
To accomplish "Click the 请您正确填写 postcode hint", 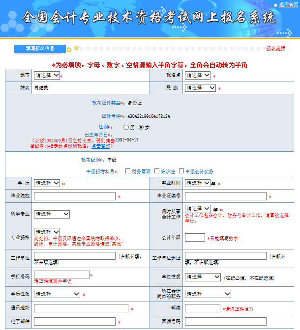I will click(x=239, y=309).
